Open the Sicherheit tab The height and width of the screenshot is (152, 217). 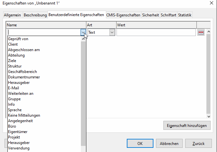pyautogui.click(x=151, y=15)
